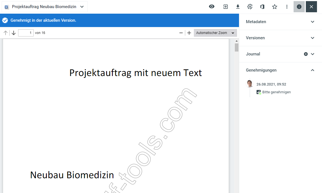Zoom in with the plus button

click(189, 33)
